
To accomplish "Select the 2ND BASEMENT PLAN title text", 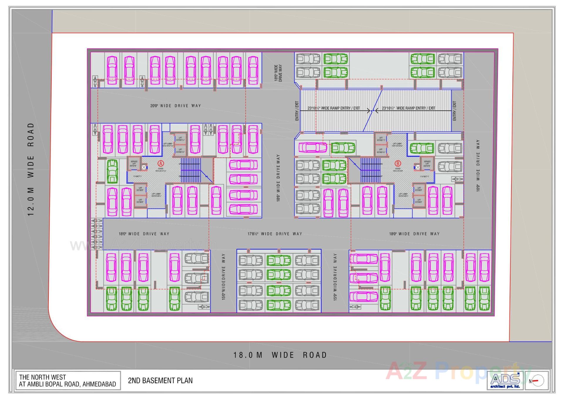I will [x=160, y=380].
